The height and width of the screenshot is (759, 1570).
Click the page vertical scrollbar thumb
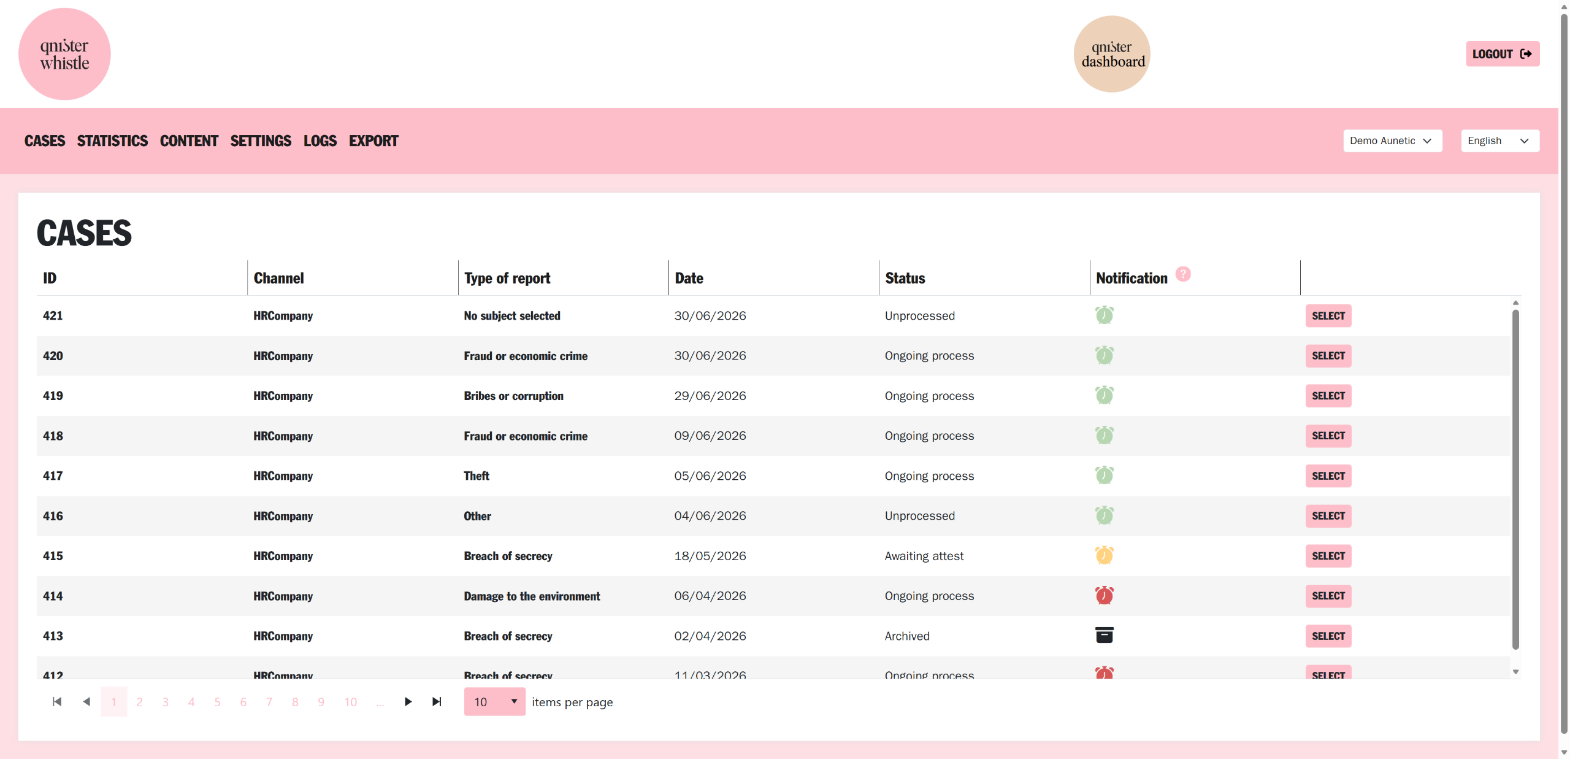(1564, 374)
